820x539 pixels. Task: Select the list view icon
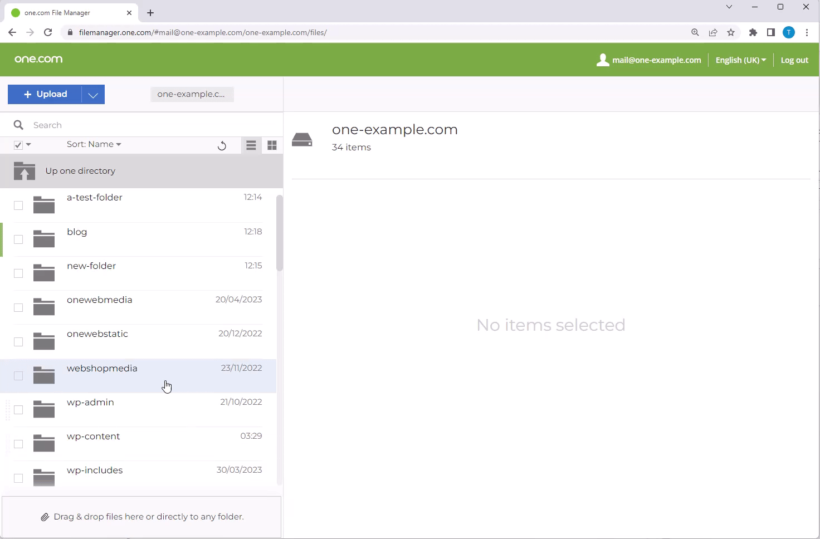click(251, 145)
